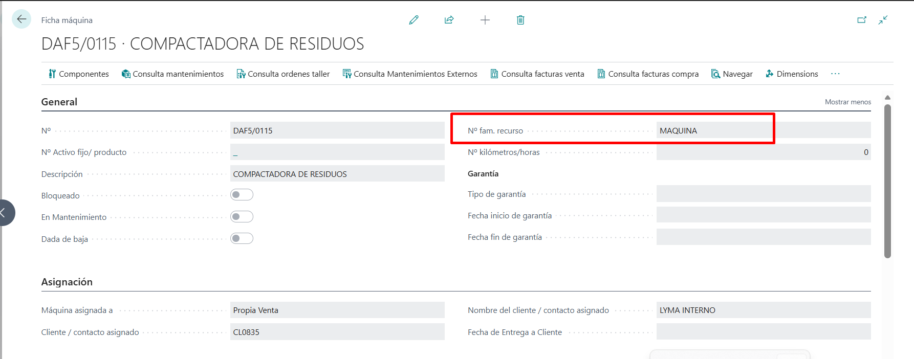914x359 pixels.
Task: Open Consulta ordenes taller
Action: (283, 74)
